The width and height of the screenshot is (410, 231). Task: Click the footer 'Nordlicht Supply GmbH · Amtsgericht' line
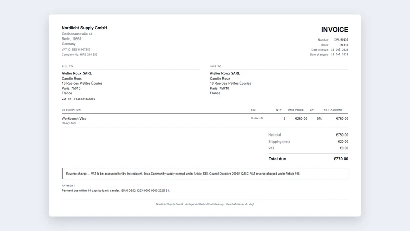point(205,204)
